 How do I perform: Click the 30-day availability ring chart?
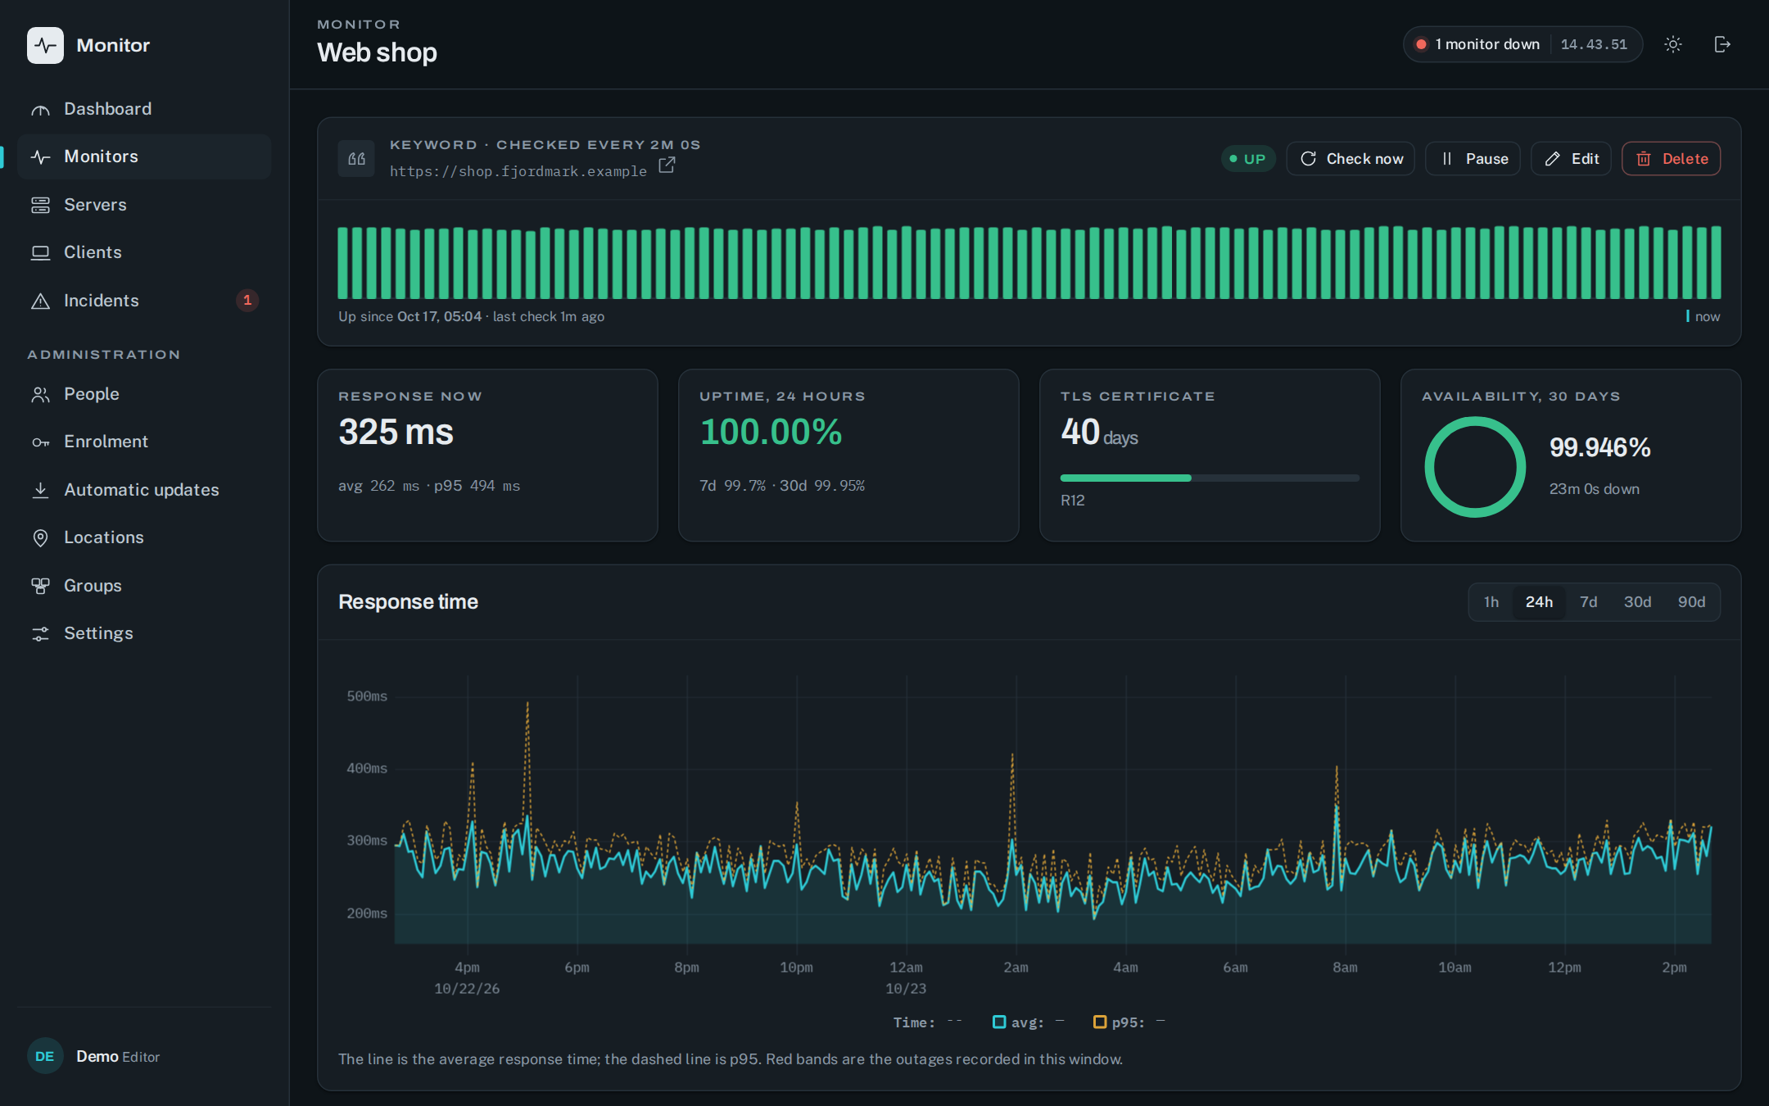(x=1475, y=467)
